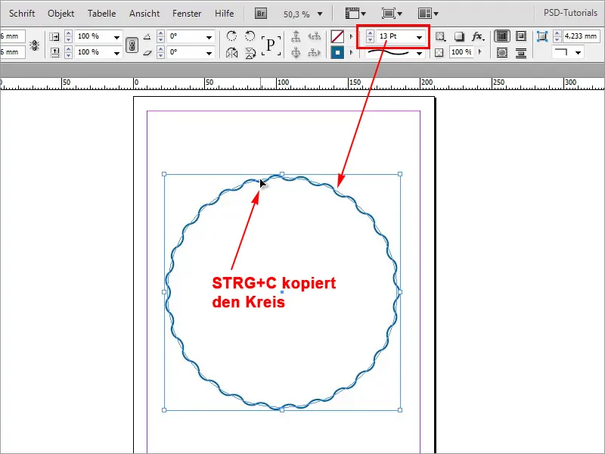Viewport: 605px width, 454px height.
Task: Open the wavy stroke style dropdown
Action: click(x=419, y=53)
